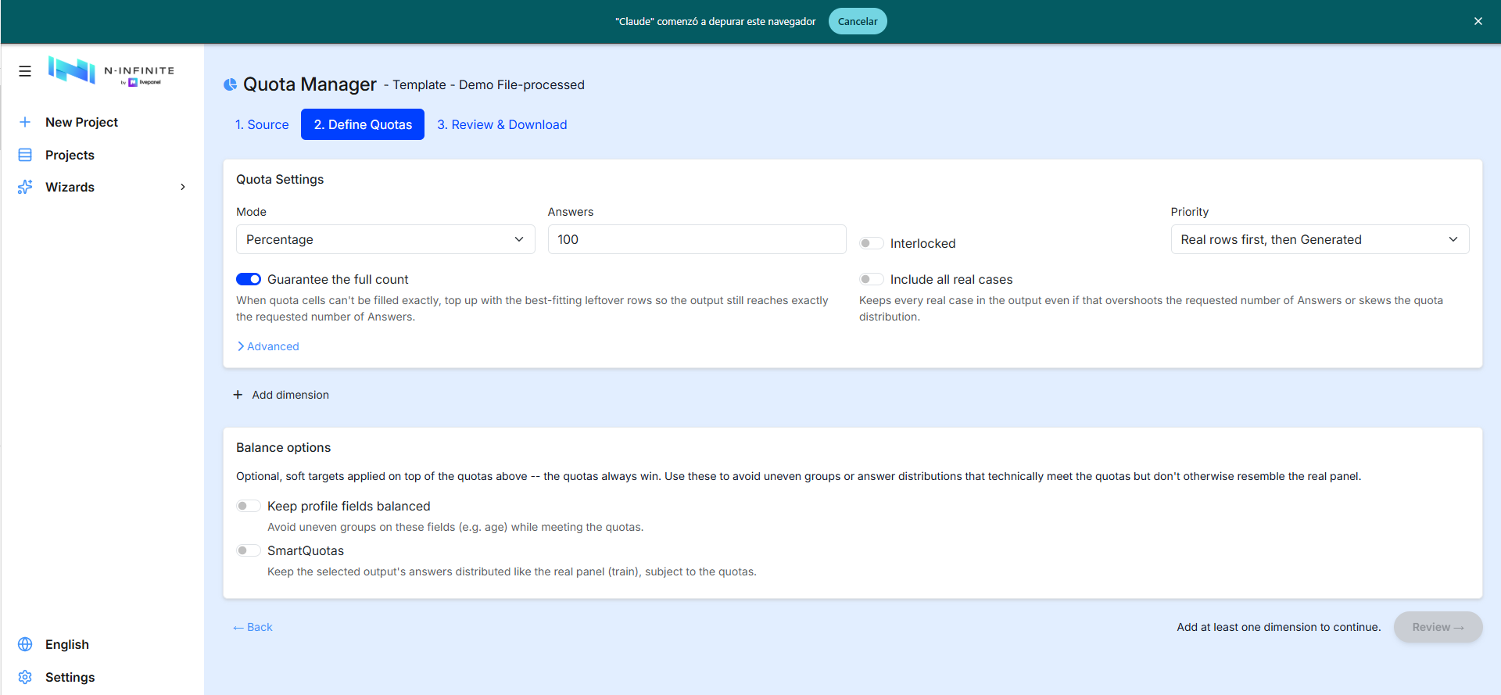Click "Add at least one dimension to continue."
The image size is (1501, 695).
[1279, 627]
